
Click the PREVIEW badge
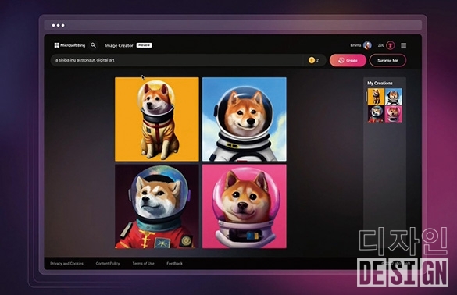(x=144, y=45)
